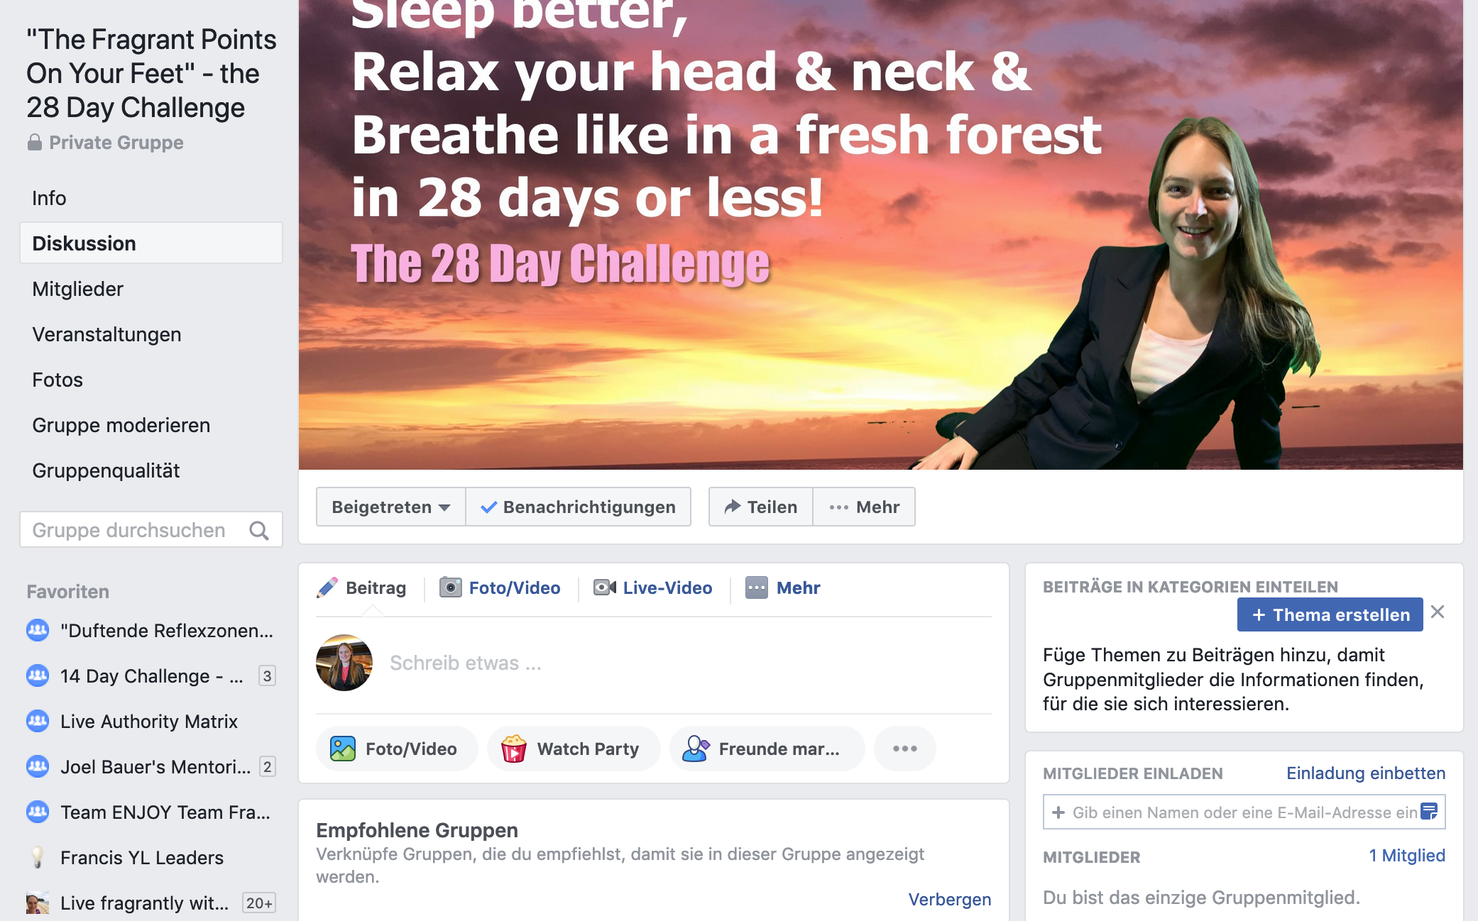Open the three-dots more options in composer

tap(905, 749)
